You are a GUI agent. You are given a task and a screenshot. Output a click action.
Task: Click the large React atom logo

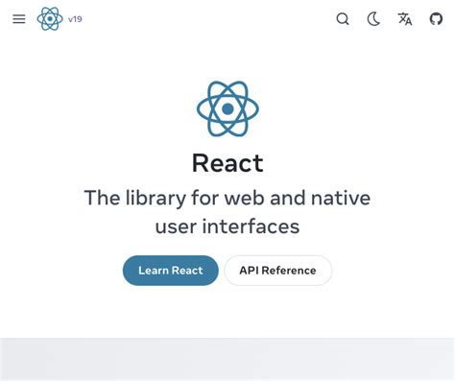tap(227, 108)
